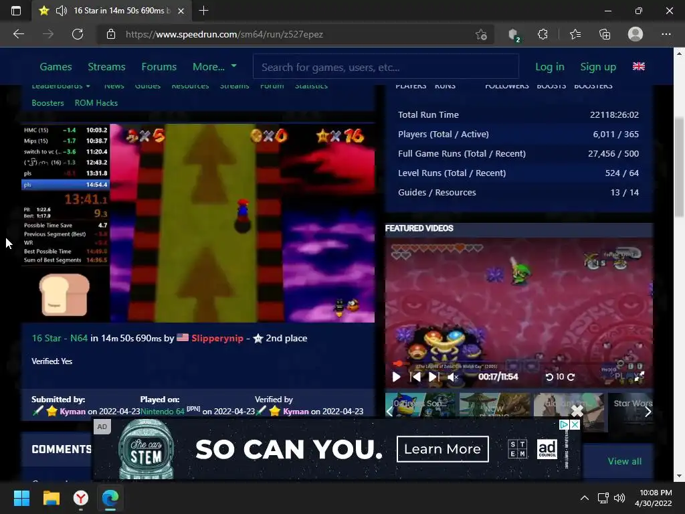
Task: Click the Microsoft Edge taskbar icon
Action: (110, 498)
